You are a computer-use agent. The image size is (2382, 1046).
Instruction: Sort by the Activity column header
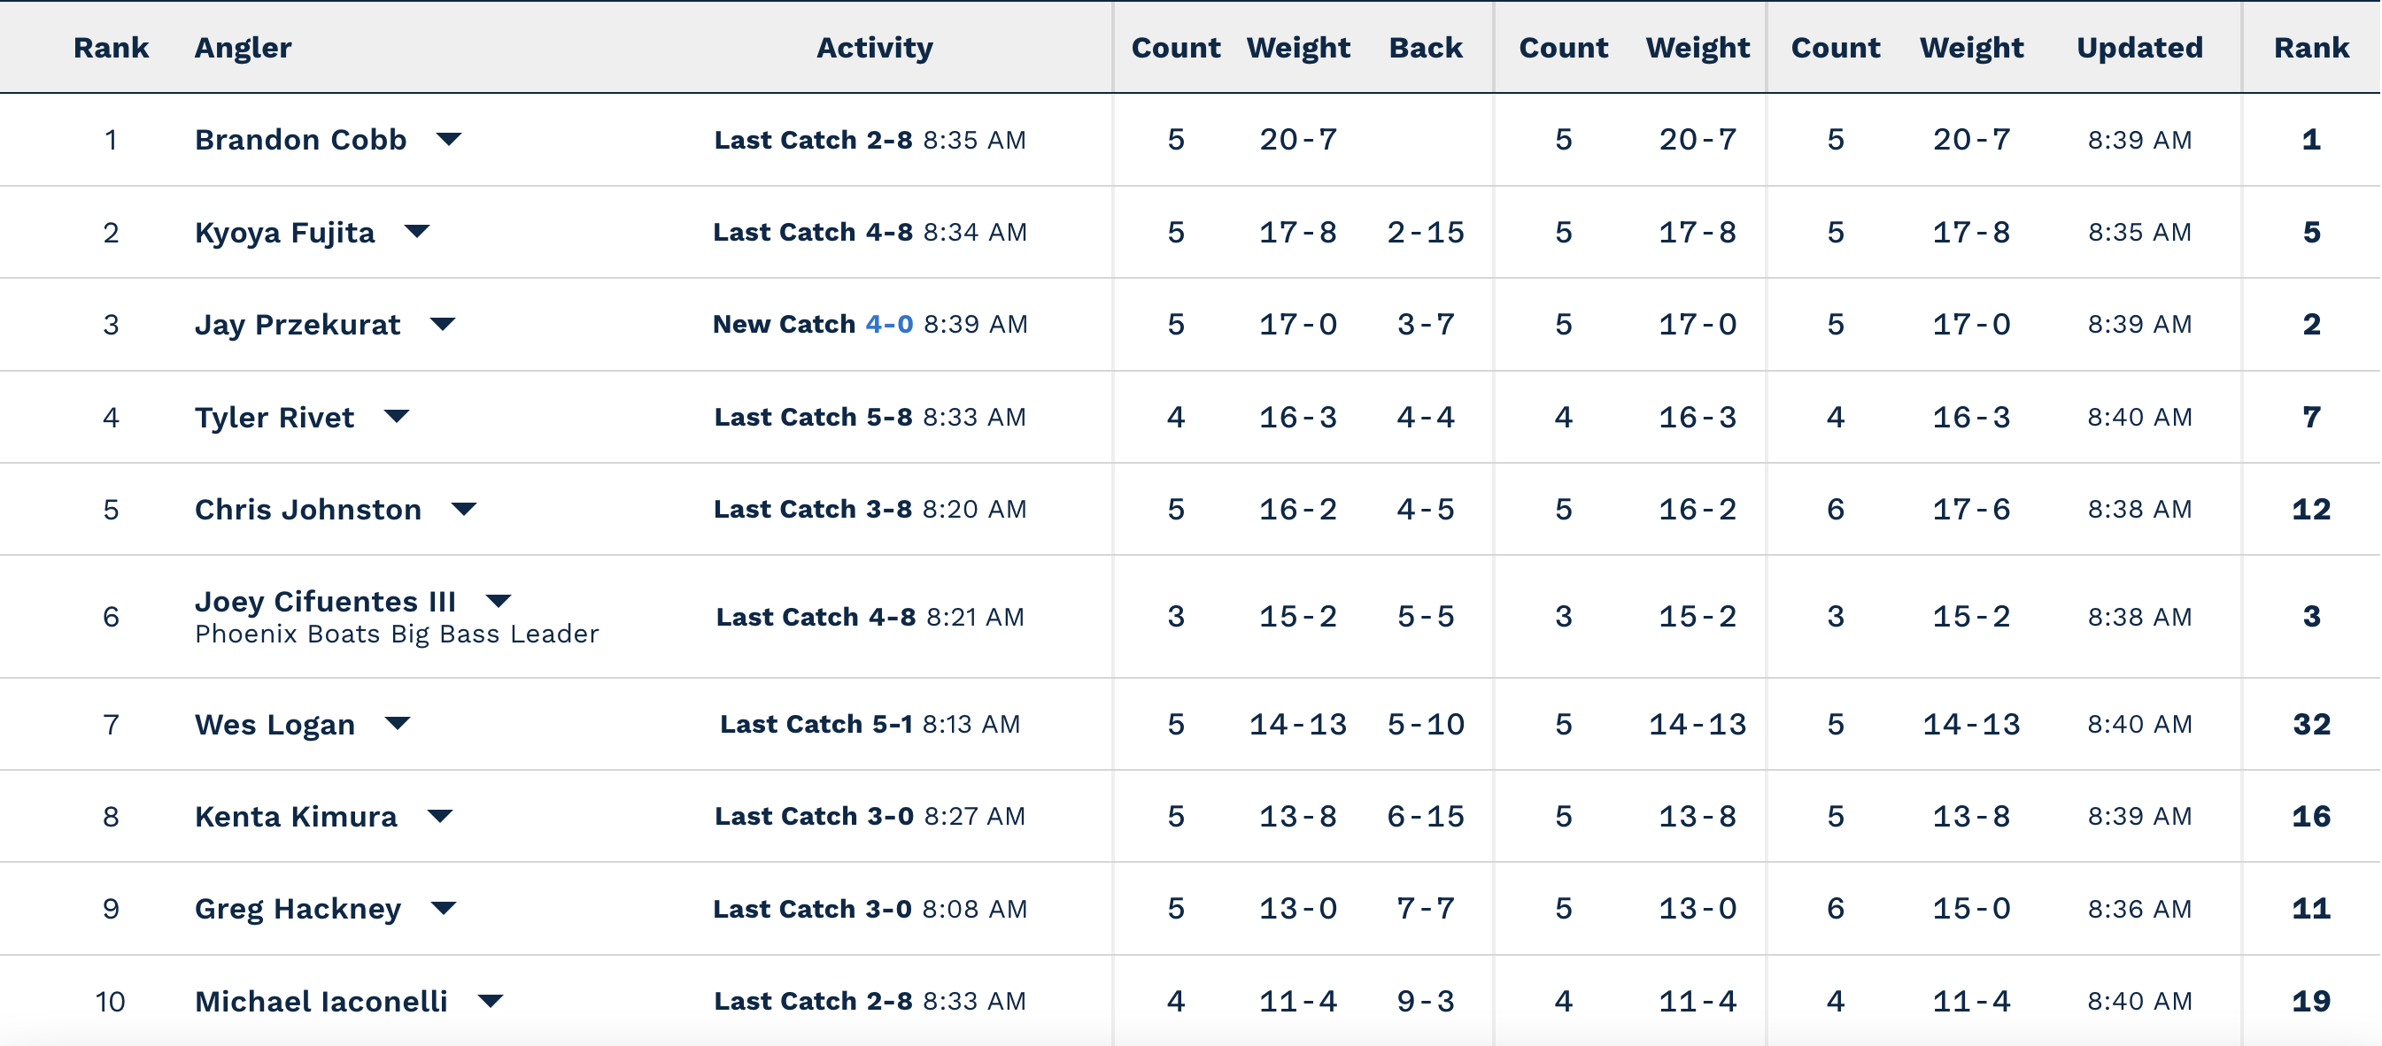coord(874,47)
